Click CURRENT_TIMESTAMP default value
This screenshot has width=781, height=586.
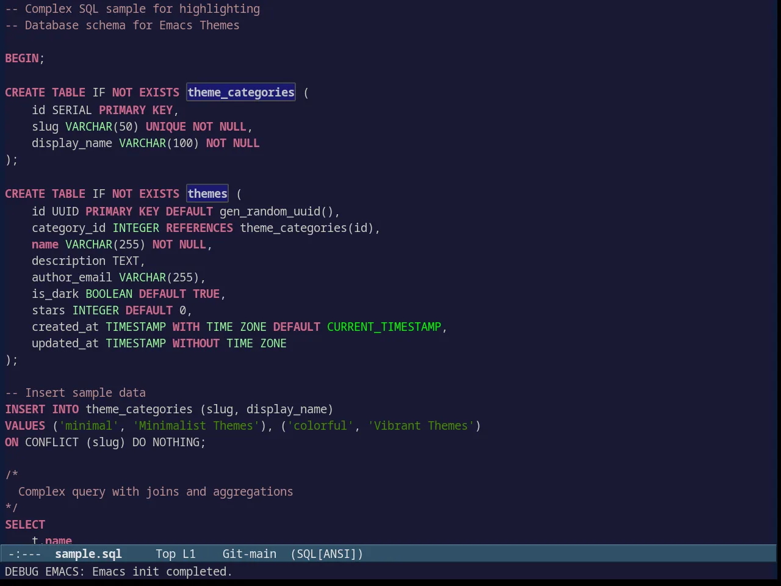point(384,327)
